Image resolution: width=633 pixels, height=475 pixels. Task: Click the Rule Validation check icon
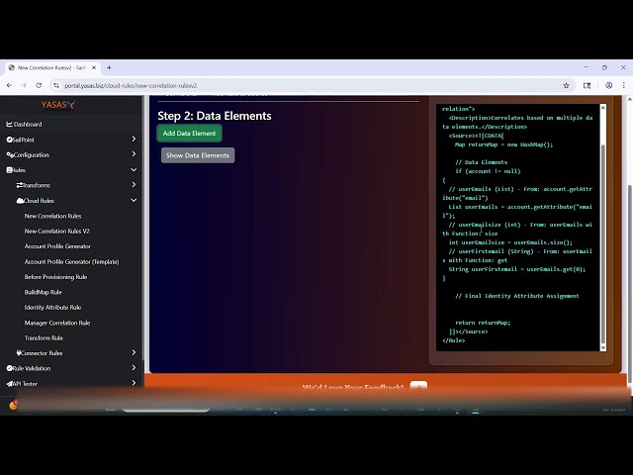pos(9,368)
